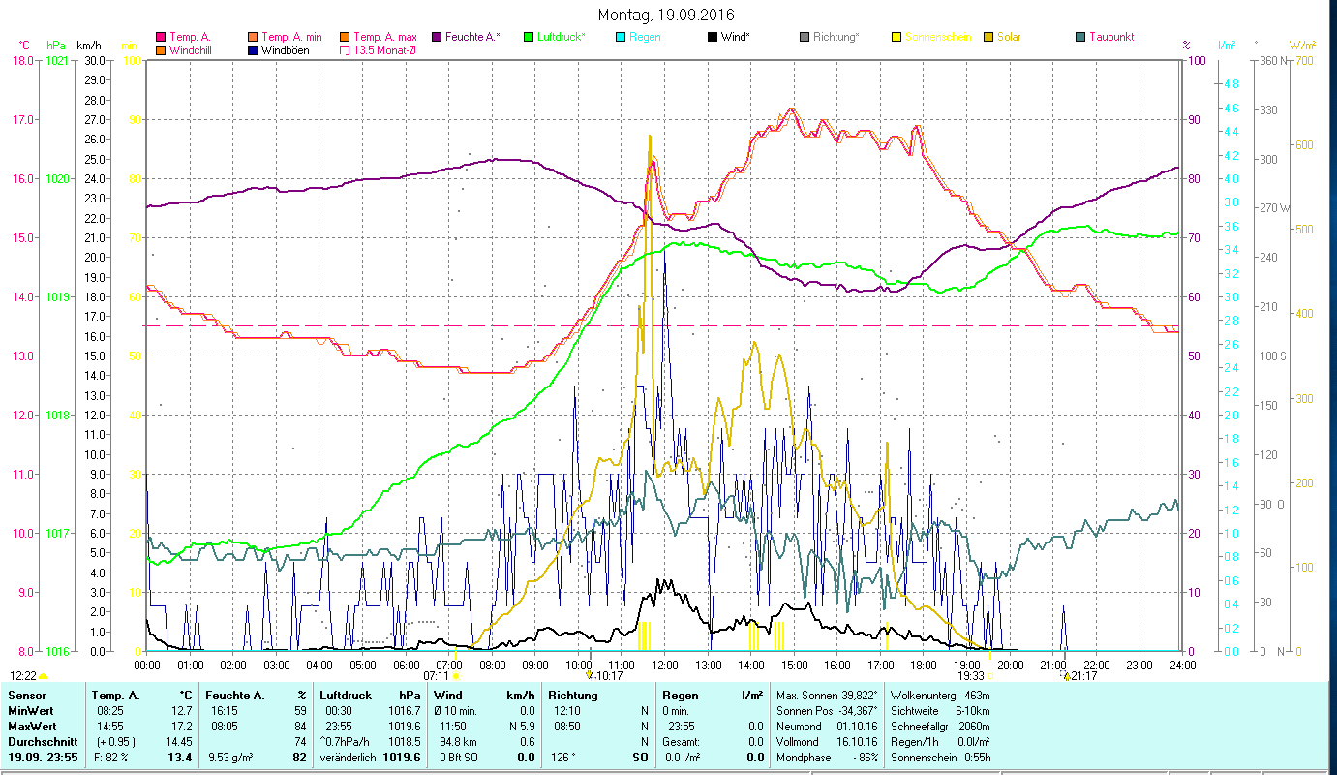
Task: Click the Temp. A. max legend swatch
Action: pos(345,37)
